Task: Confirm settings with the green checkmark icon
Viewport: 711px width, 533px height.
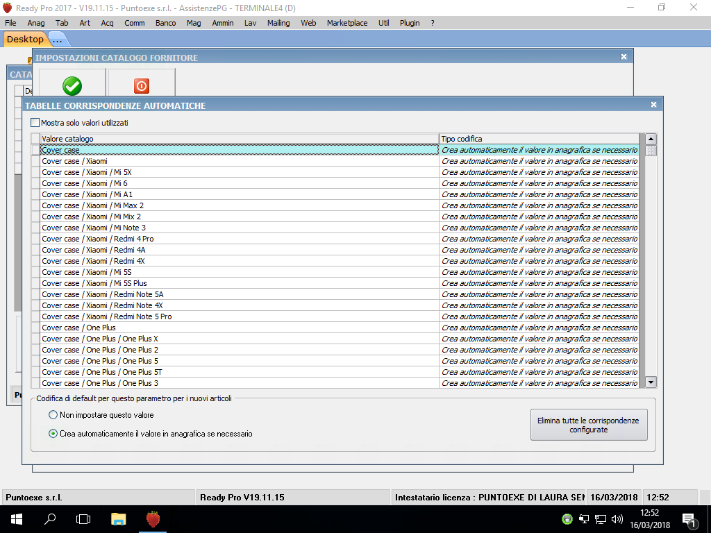Action: coord(72,85)
